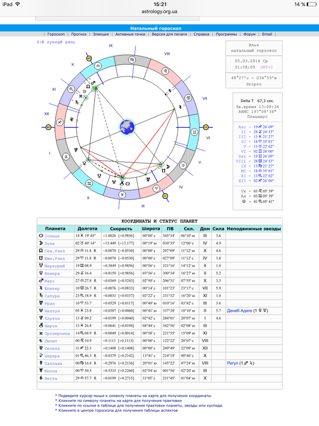Open the Элекция menu item

tap(100, 34)
